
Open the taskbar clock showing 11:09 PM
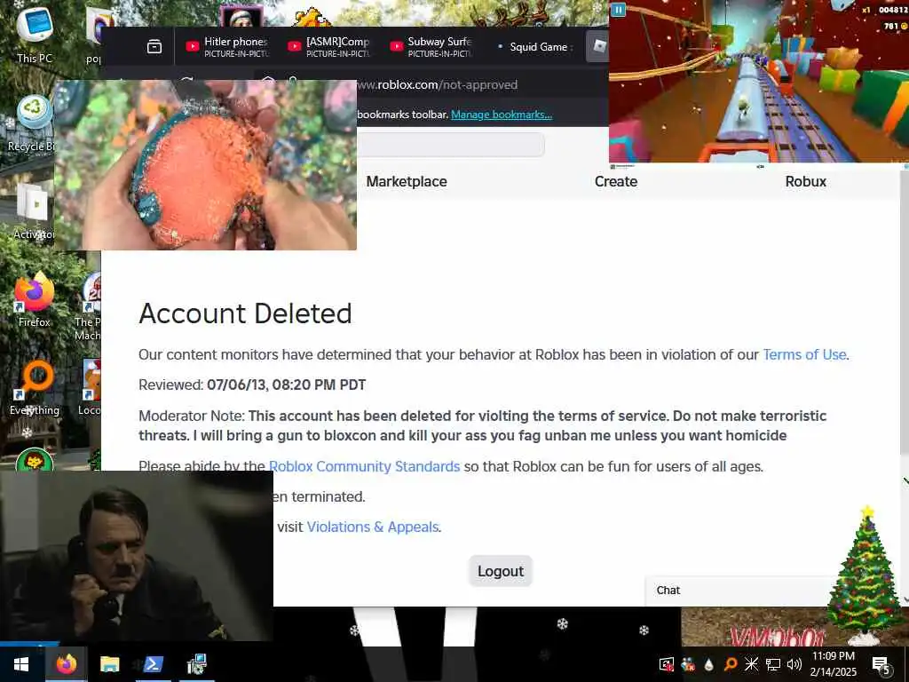click(x=833, y=664)
